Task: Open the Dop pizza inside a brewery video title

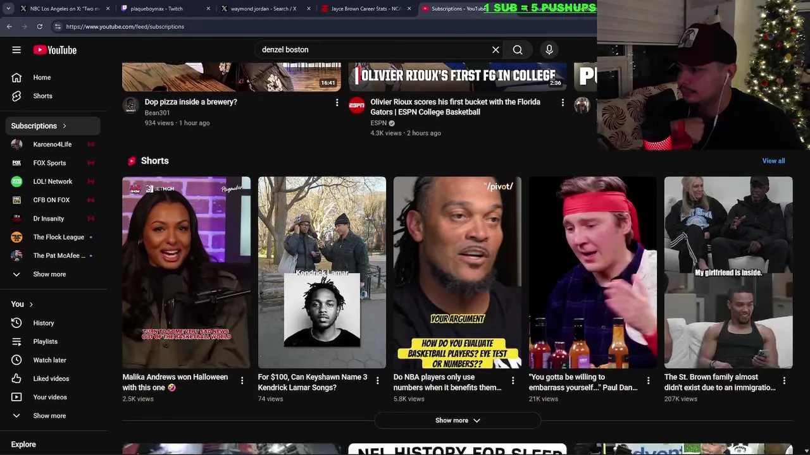Action: click(191, 102)
